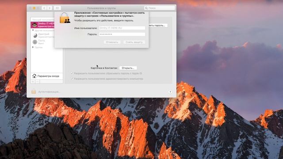Minimize the window with the yellow button
Image resolution: width=283 pixels, height=159 pixels.
(34, 8)
